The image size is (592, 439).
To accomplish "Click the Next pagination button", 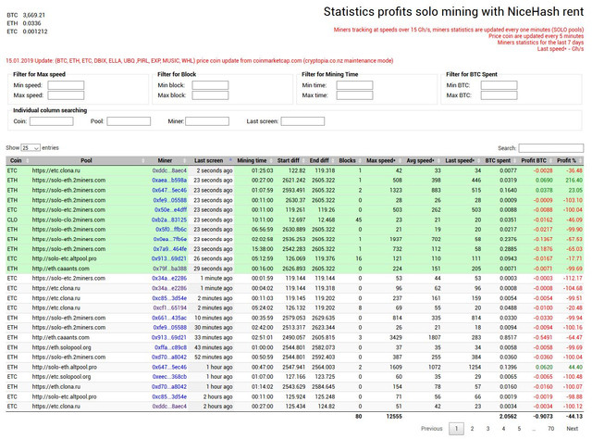I will coord(572,429).
